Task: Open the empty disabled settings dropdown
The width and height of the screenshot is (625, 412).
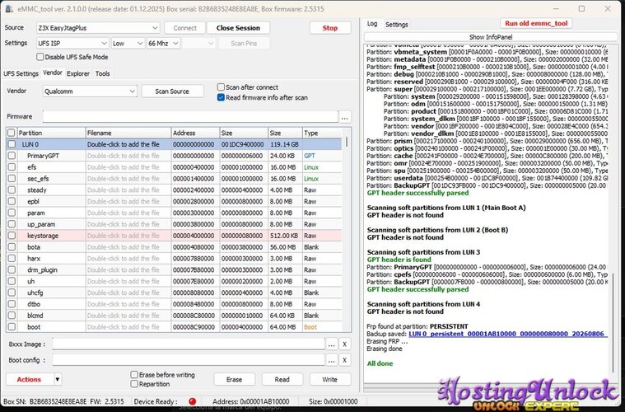Action: click(x=199, y=43)
